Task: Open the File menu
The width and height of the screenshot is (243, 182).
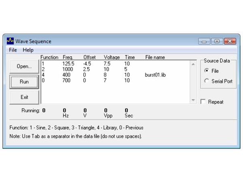Action: pyautogui.click(x=13, y=50)
